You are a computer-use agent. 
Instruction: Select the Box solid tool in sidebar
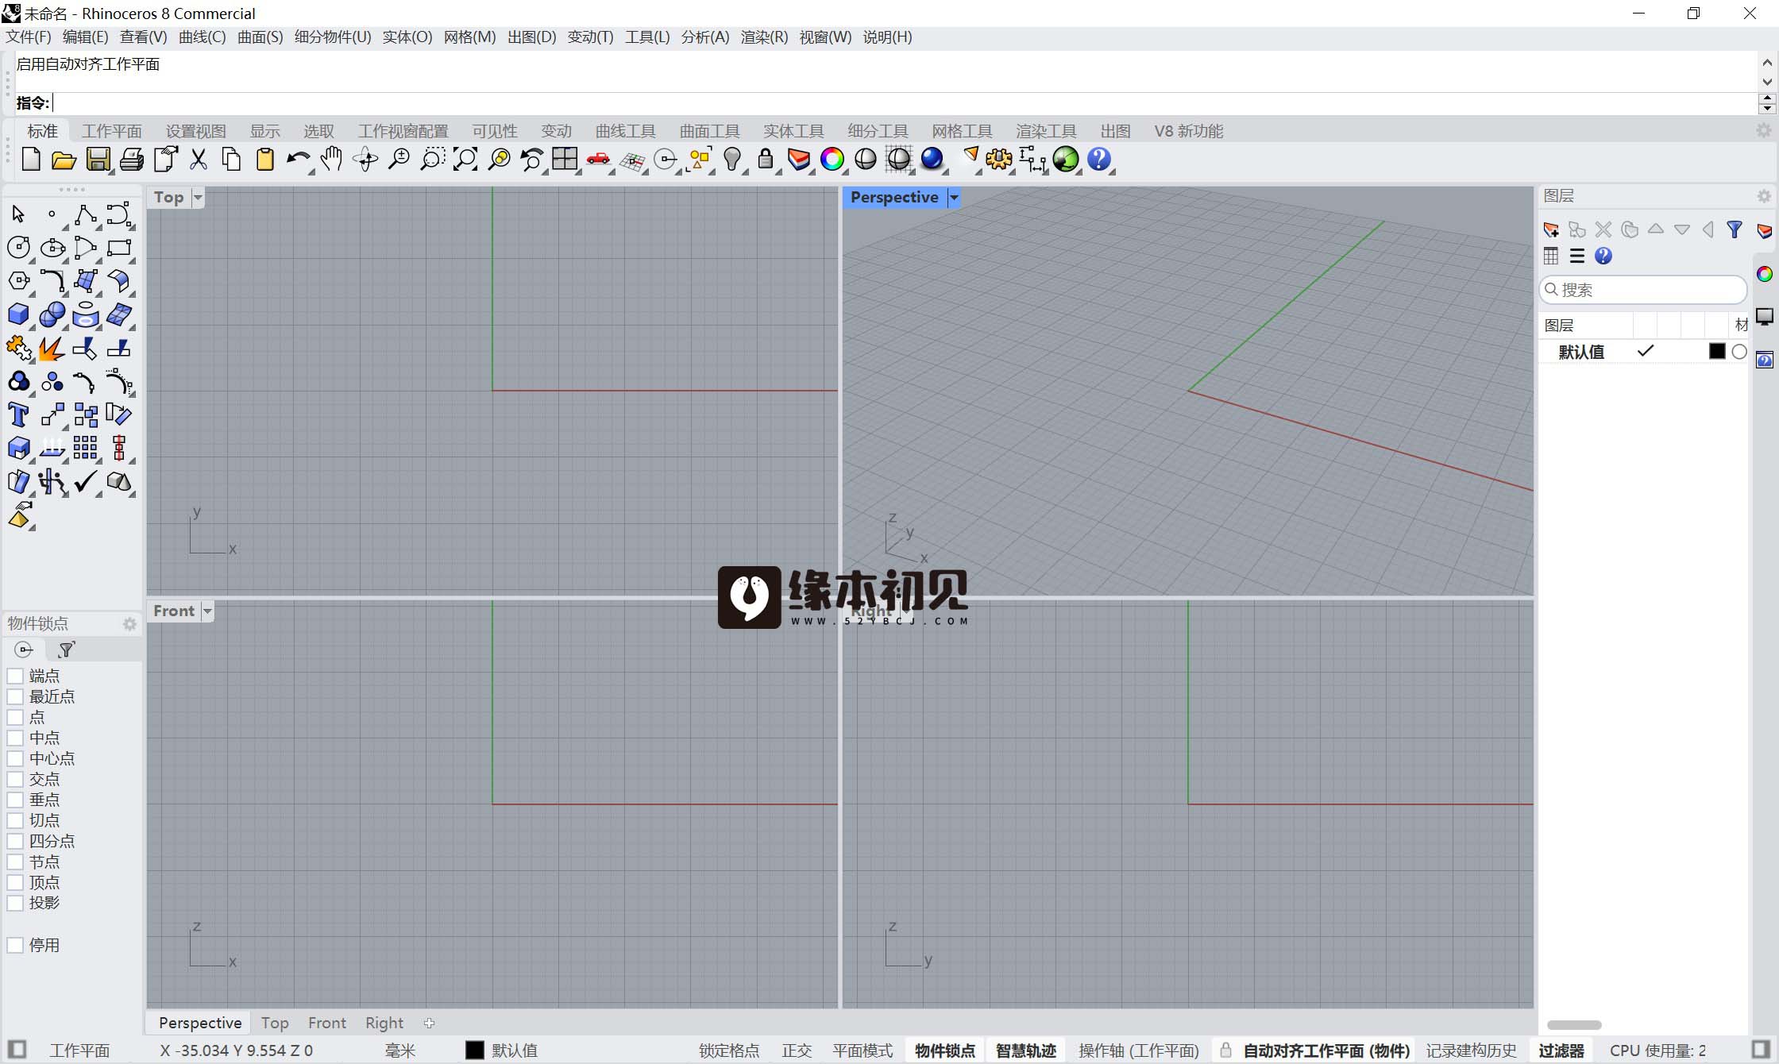point(18,314)
